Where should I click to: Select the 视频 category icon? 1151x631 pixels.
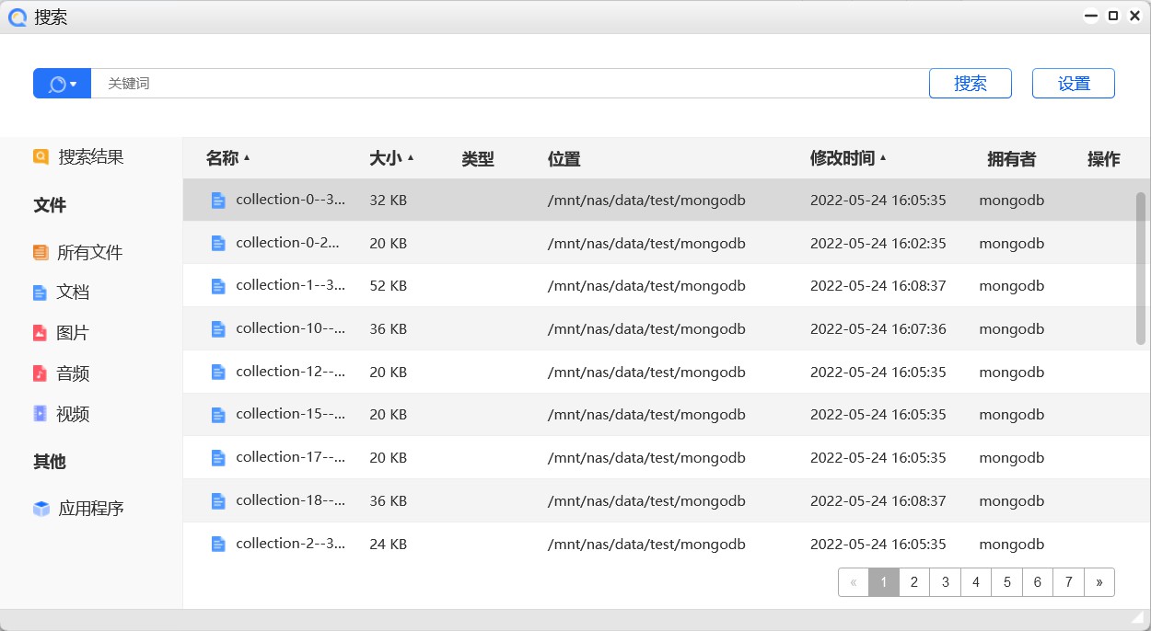point(41,413)
